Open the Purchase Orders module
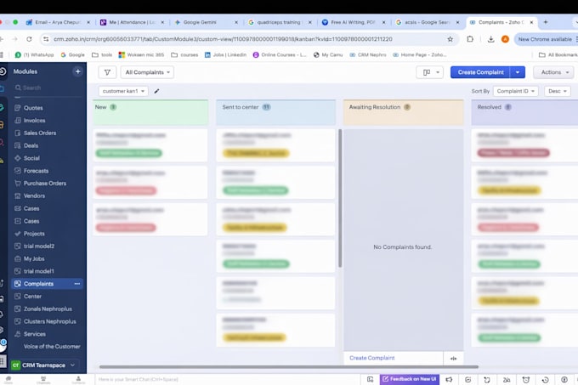The height and width of the screenshot is (385, 578). 44,183
